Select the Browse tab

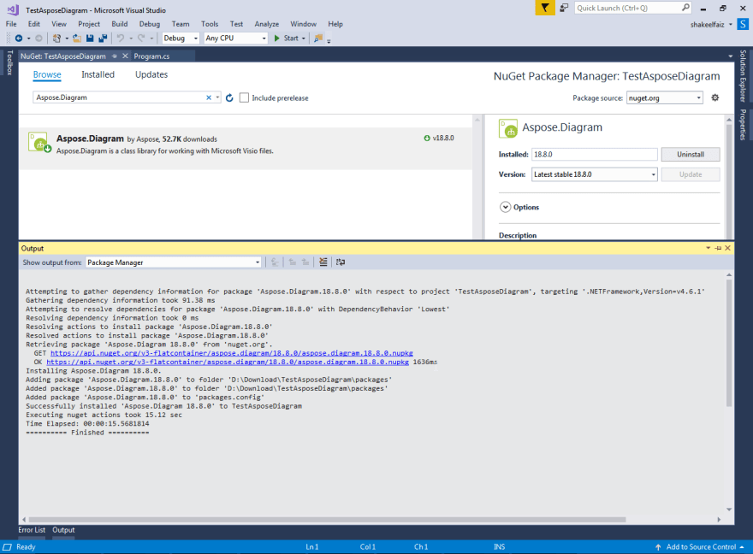(x=47, y=74)
